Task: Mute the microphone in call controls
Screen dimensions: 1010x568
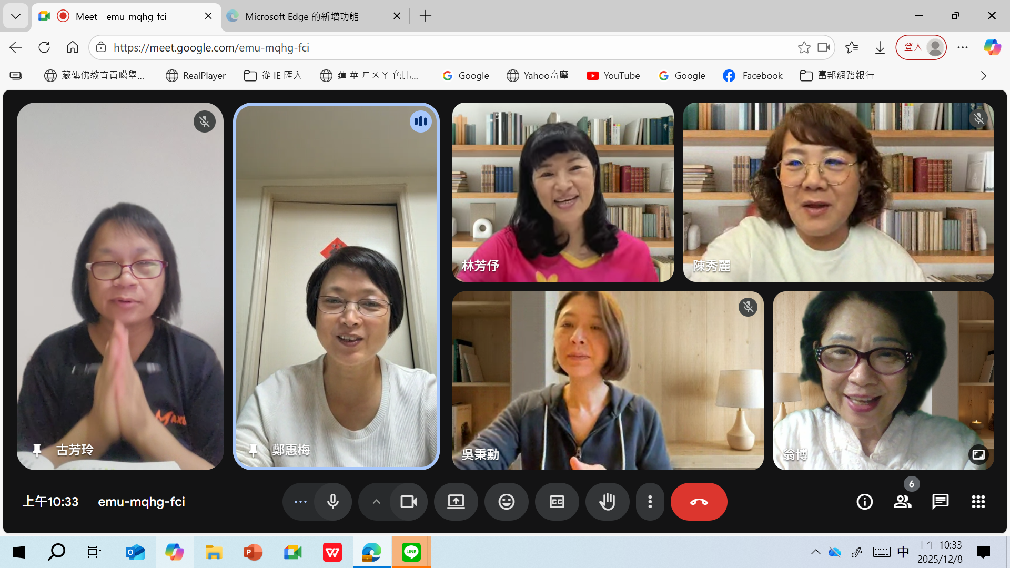Action: click(332, 502)
